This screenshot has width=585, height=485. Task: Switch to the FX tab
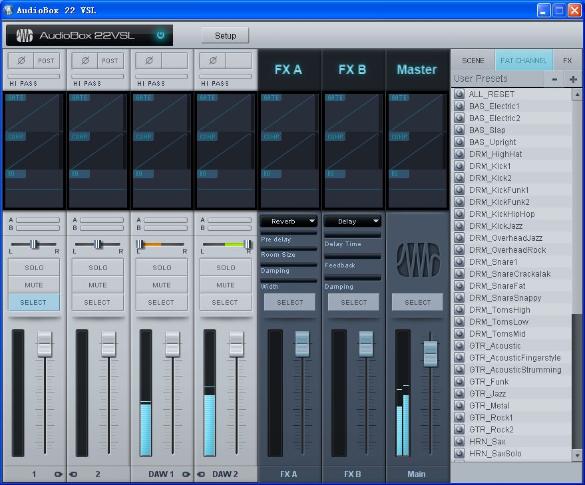[568, 61]
